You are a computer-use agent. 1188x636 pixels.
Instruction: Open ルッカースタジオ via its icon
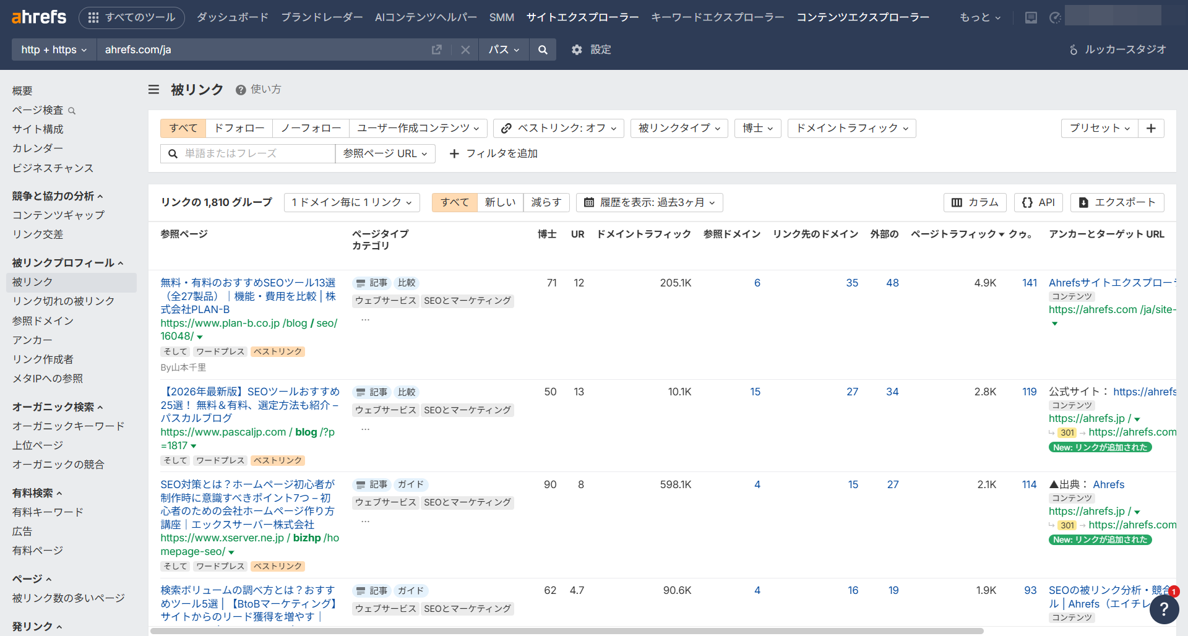(x=1074, y=49)
